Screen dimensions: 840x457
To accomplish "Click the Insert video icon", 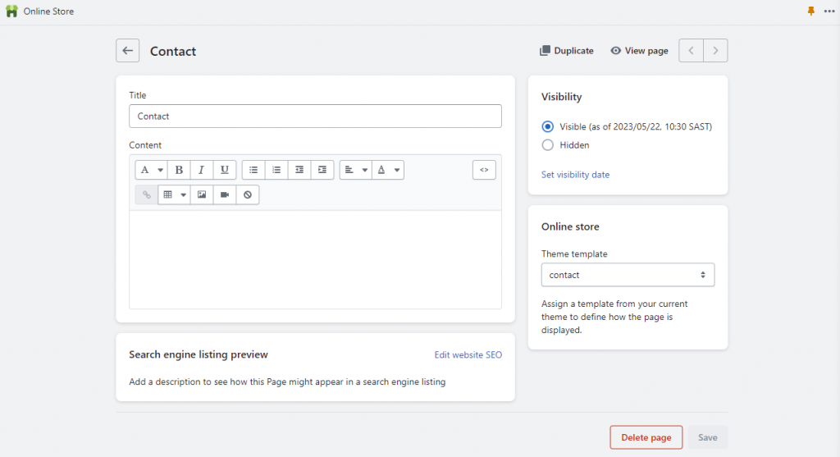I will 225,195.
